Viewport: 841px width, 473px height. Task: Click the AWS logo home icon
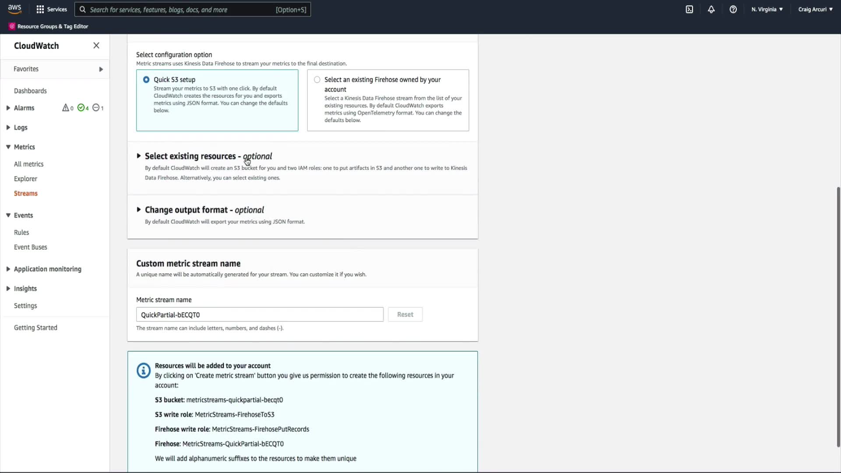point(14,9)
